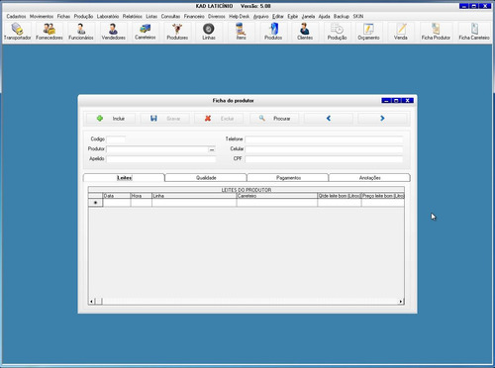Click the Carreteiro column header
This screenshot has width=495, height=368.
coord(277,196)
